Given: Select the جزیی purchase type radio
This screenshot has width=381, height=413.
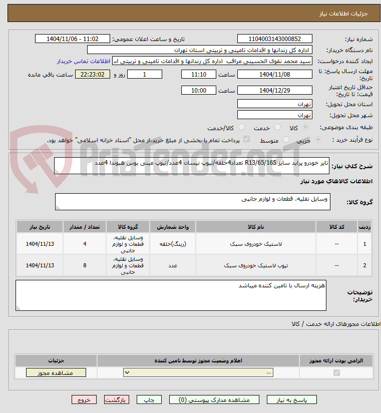Looking at the screenshot, I should [318, 139].
